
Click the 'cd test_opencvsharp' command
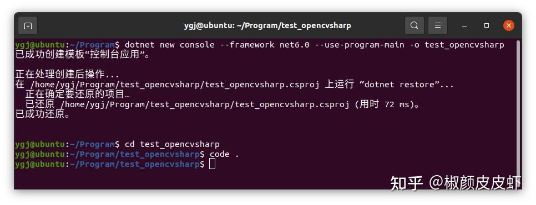point(172,144)
